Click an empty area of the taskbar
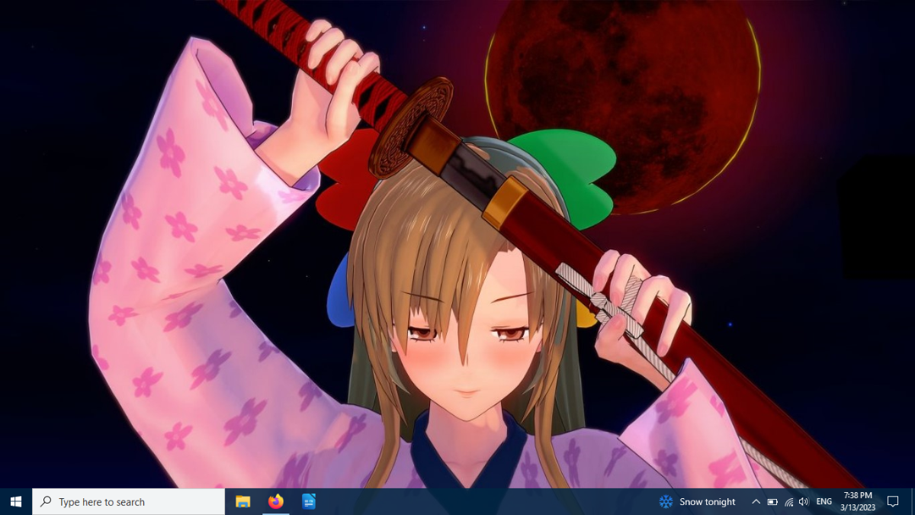The width and height of the screenshot is (915, 515). (488, 501)
